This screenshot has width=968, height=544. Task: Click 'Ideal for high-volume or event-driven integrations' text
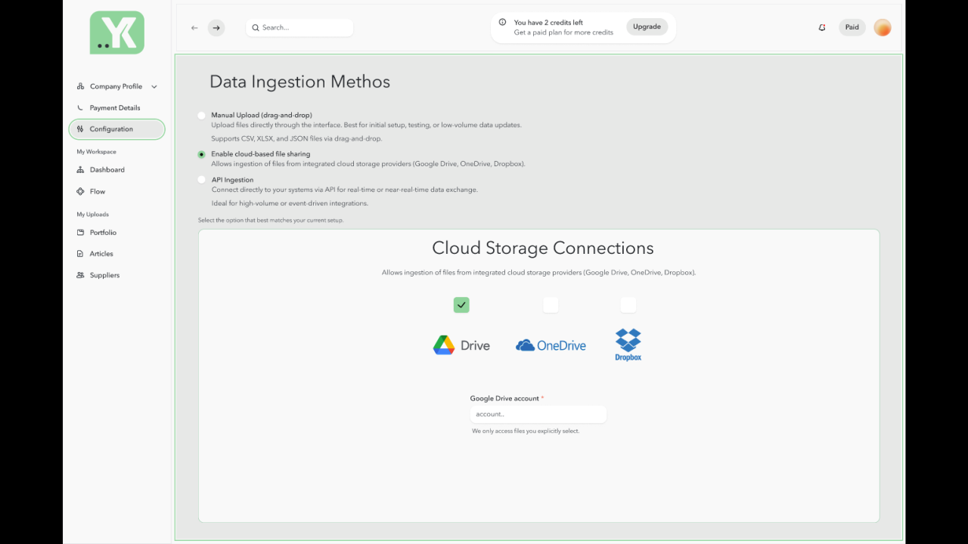(290, 204)
